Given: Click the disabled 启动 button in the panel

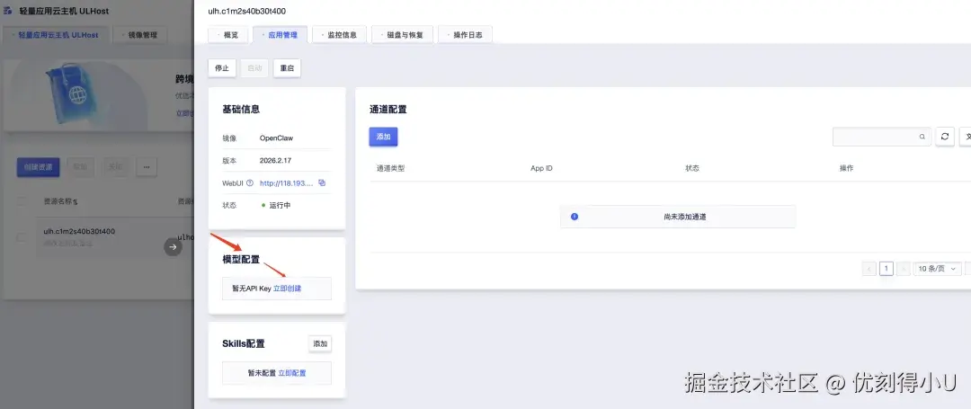Looking at the screenshot, I should 254,68.
